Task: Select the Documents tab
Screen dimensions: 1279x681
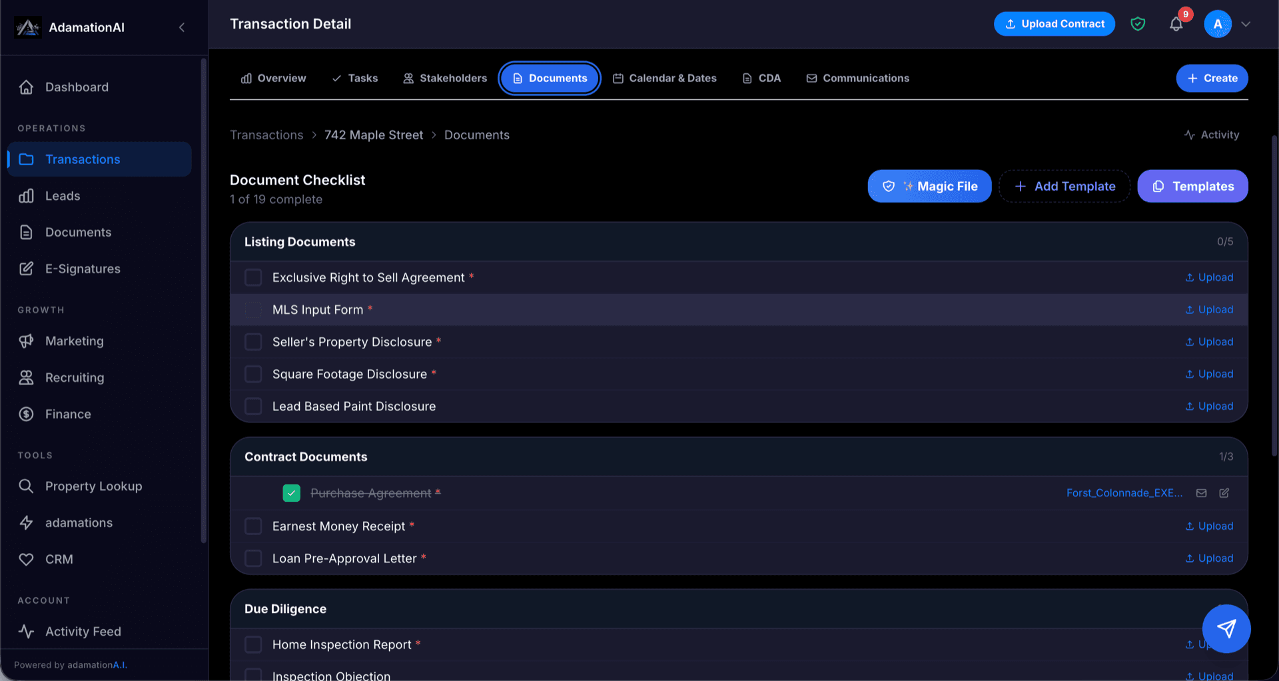Action: [x=550, y=78]
